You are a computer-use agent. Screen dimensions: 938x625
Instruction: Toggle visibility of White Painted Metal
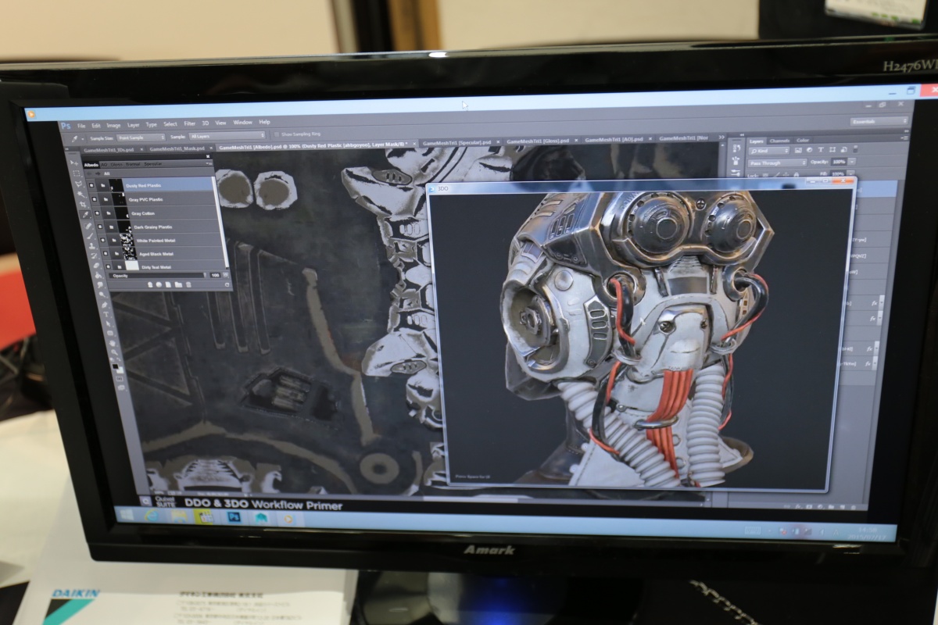[102, 240]
